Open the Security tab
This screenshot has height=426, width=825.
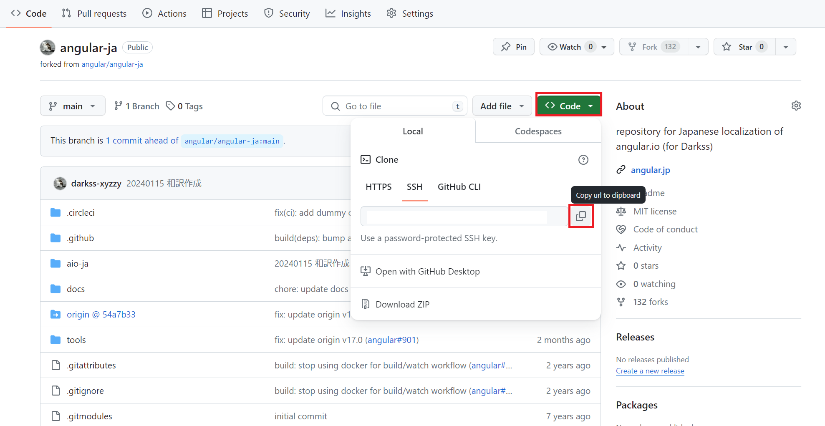point(287,13)
